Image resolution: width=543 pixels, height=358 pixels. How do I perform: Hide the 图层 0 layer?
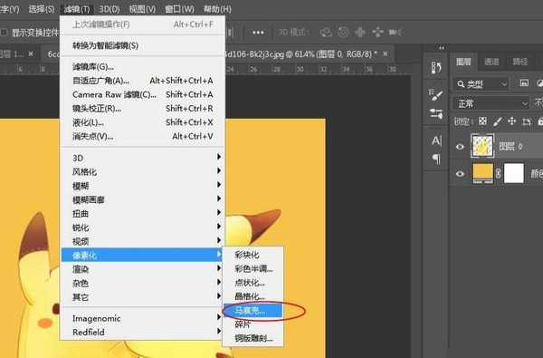click(x=460, y=147)
